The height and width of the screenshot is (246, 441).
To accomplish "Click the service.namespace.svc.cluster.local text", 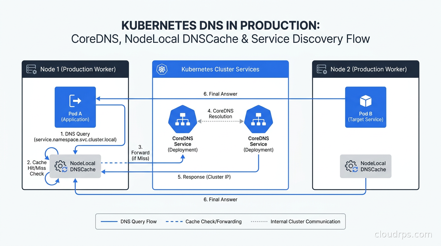I will coord(75,140).
